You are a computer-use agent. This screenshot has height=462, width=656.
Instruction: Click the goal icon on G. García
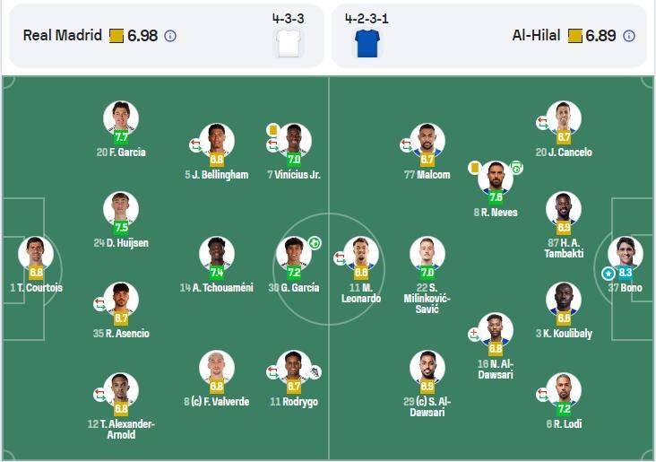tap(315, 243)
